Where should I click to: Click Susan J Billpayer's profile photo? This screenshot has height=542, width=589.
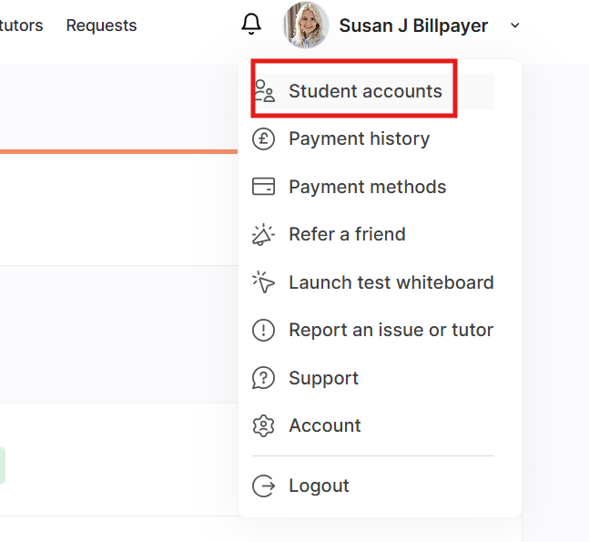[x=306, y=26]
